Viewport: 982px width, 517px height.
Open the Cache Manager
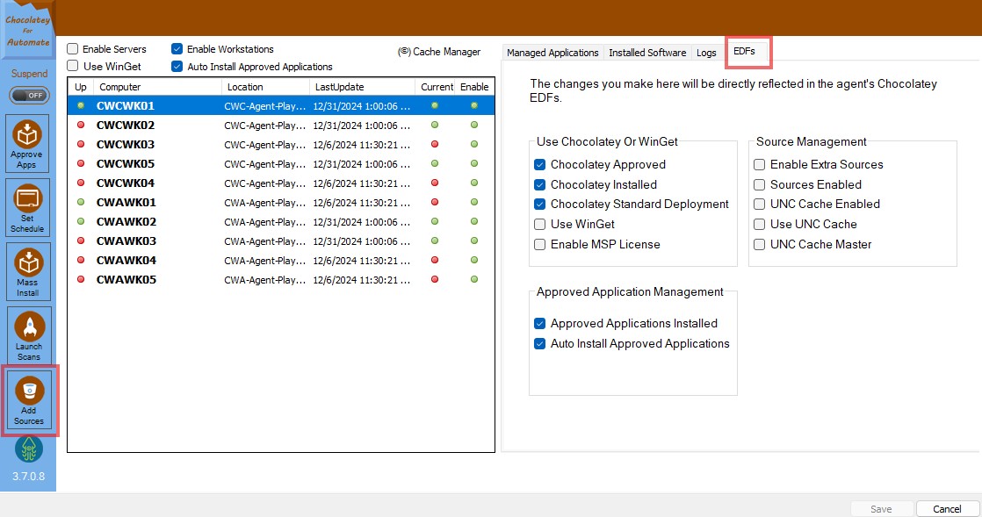[x=439, y=52]
